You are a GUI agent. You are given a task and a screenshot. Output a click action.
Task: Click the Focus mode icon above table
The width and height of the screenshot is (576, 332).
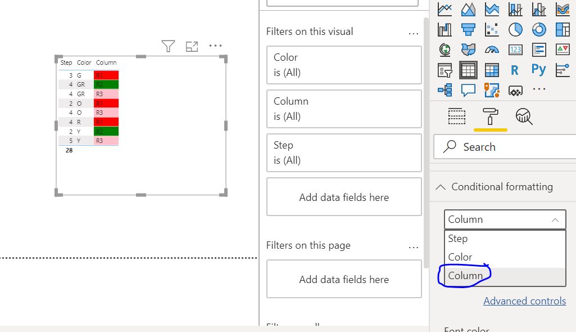pyautogui.click(x=192, y=46)
